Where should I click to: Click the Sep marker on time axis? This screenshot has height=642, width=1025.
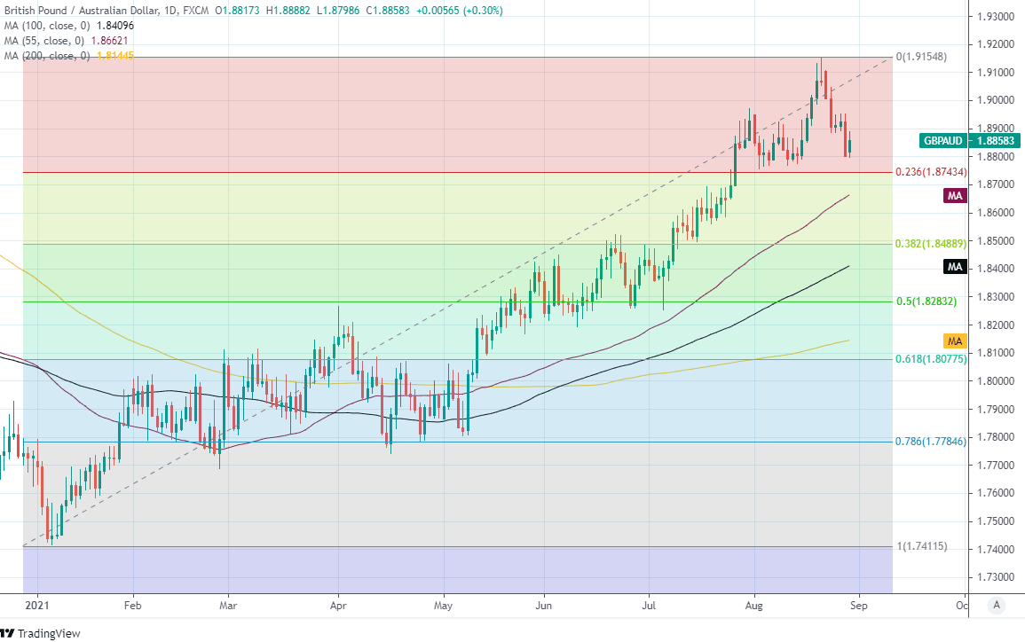[x=859, y=607]
